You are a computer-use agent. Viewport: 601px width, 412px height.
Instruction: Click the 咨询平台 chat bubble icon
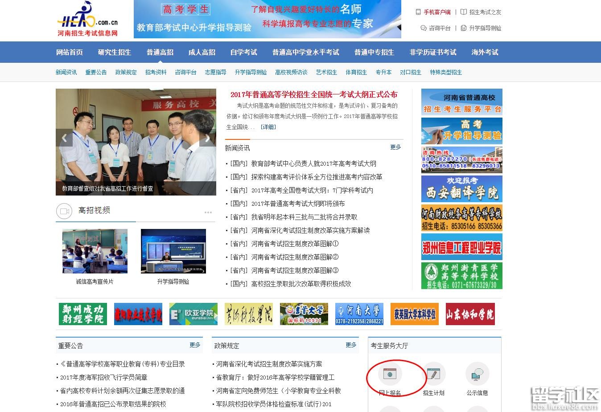(424, 28)
